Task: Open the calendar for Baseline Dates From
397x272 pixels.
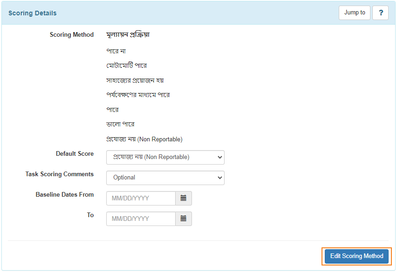Action: (x=183, y=198)
